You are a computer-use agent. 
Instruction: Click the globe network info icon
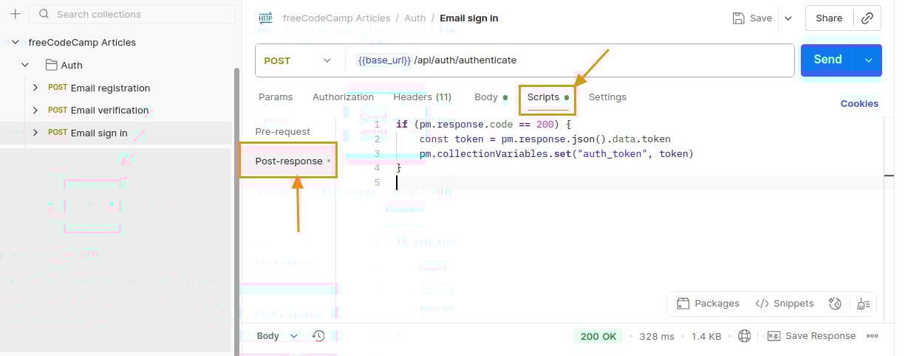[x=745, y=336]
